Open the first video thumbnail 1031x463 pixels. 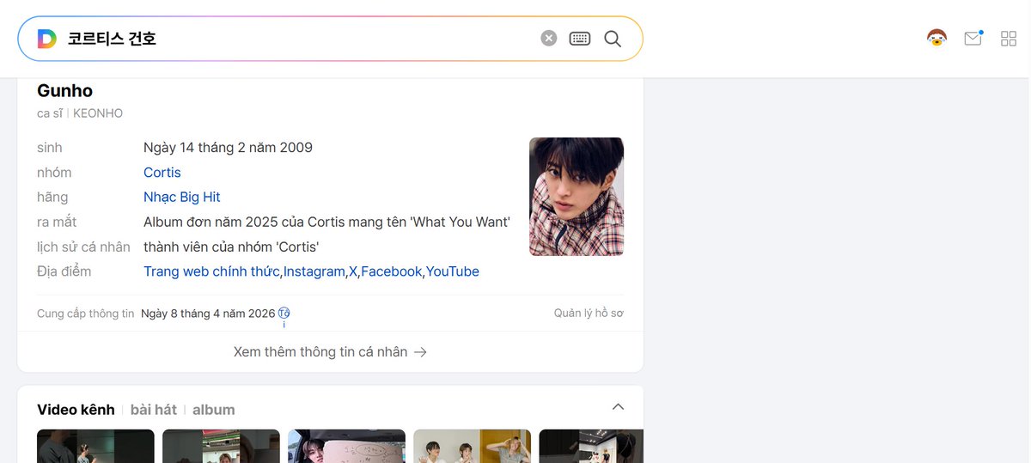[x=95, y=446]
